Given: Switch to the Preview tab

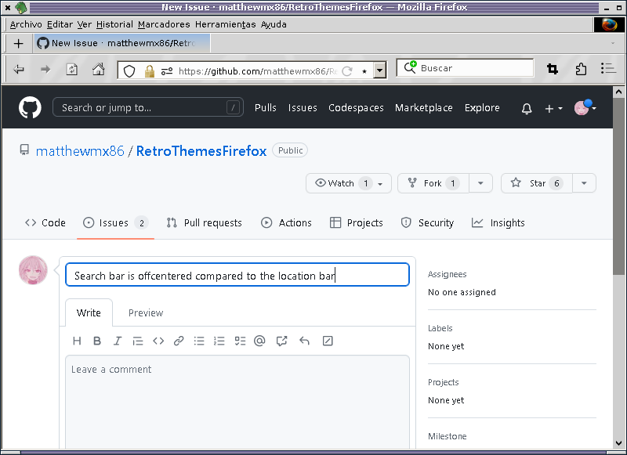Looking at the screenshot, I should [146, 312].
